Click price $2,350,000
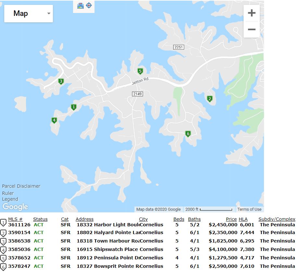Viewport: 302px width, 273px height. [223, 232]
